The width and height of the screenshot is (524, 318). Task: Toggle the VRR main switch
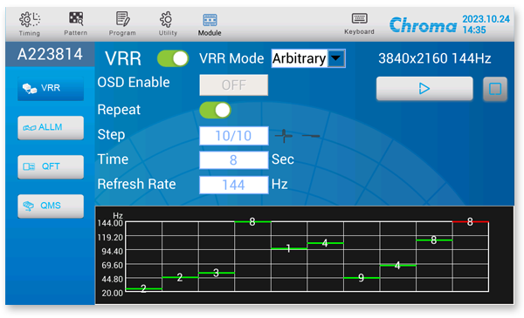(173, 58)
